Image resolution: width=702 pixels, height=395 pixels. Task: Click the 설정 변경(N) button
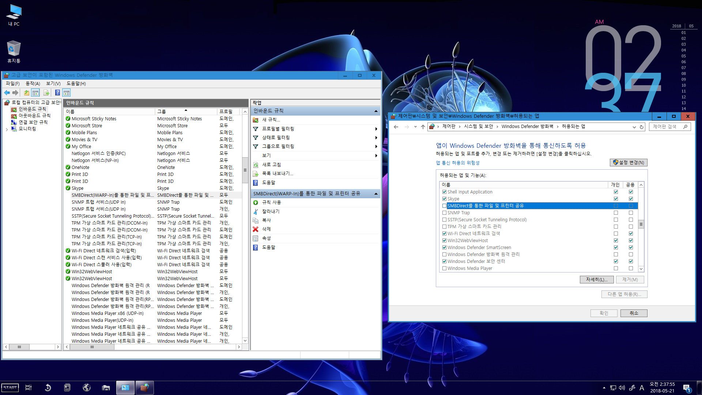tap(629, 162)
